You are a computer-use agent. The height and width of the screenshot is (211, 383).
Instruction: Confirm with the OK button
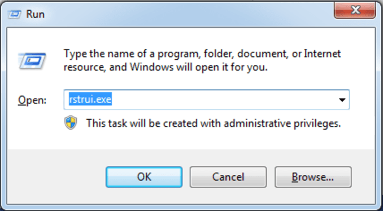pos(144,177)
